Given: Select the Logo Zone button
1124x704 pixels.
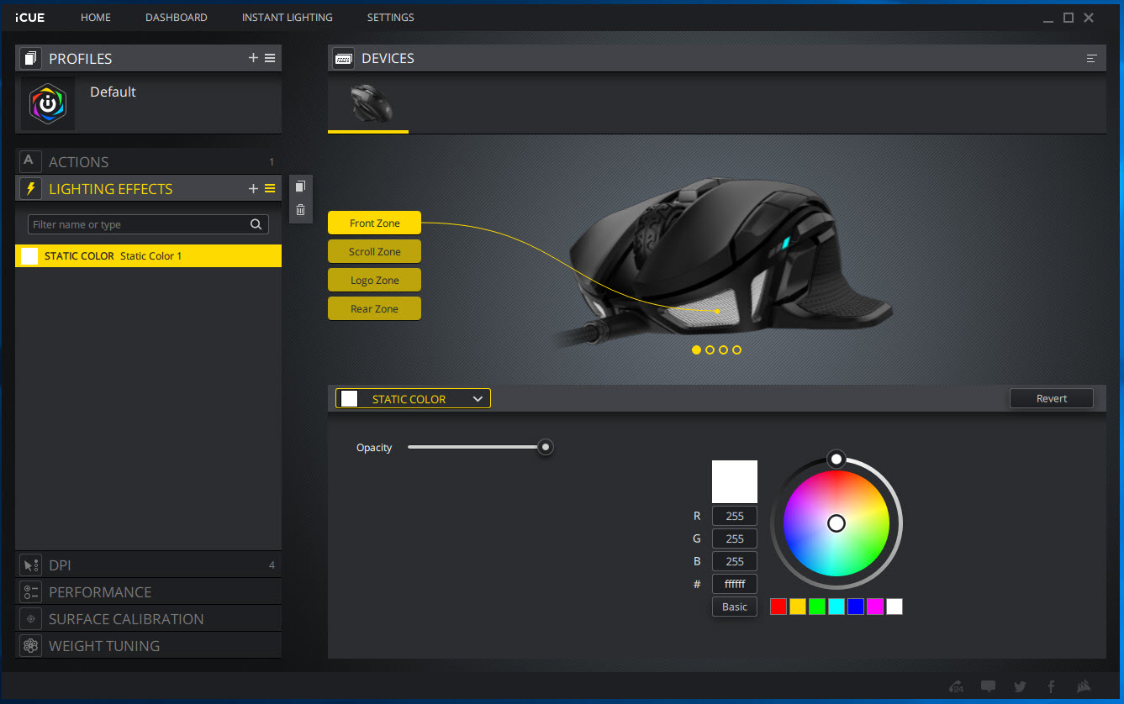Looking at the screenshot, I should pyautogui.click(x=374, y=280).
